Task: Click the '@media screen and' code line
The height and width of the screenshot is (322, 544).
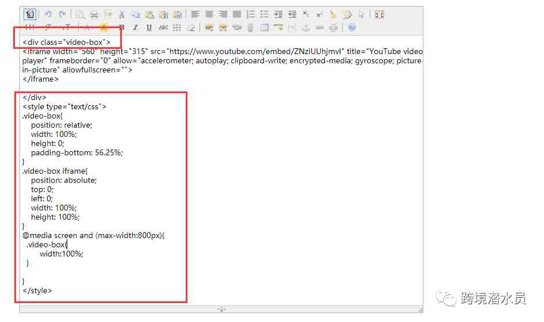Action: tap(94, 236)
